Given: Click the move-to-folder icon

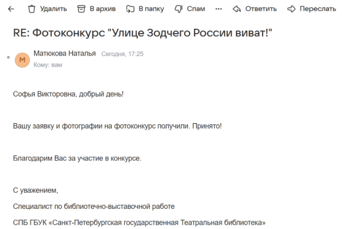Looking at the screenshot, I should pyautogui.click(x=130, y=9).
